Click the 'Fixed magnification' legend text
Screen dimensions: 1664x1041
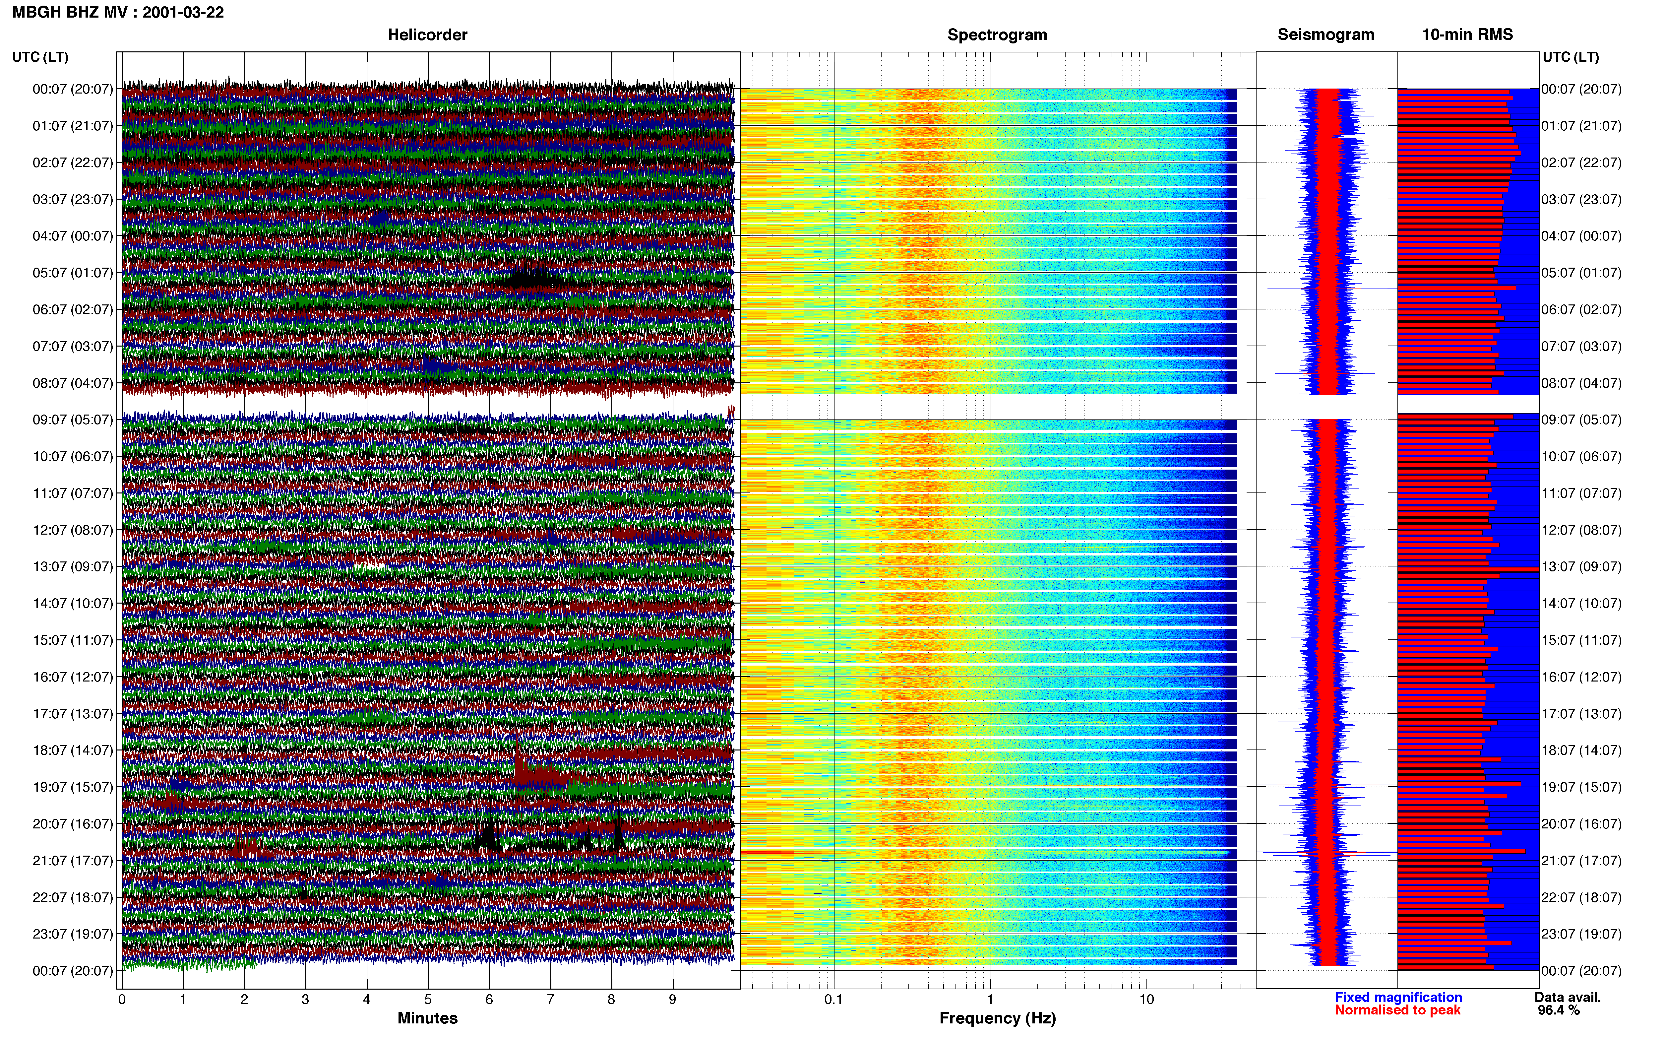1398,997
